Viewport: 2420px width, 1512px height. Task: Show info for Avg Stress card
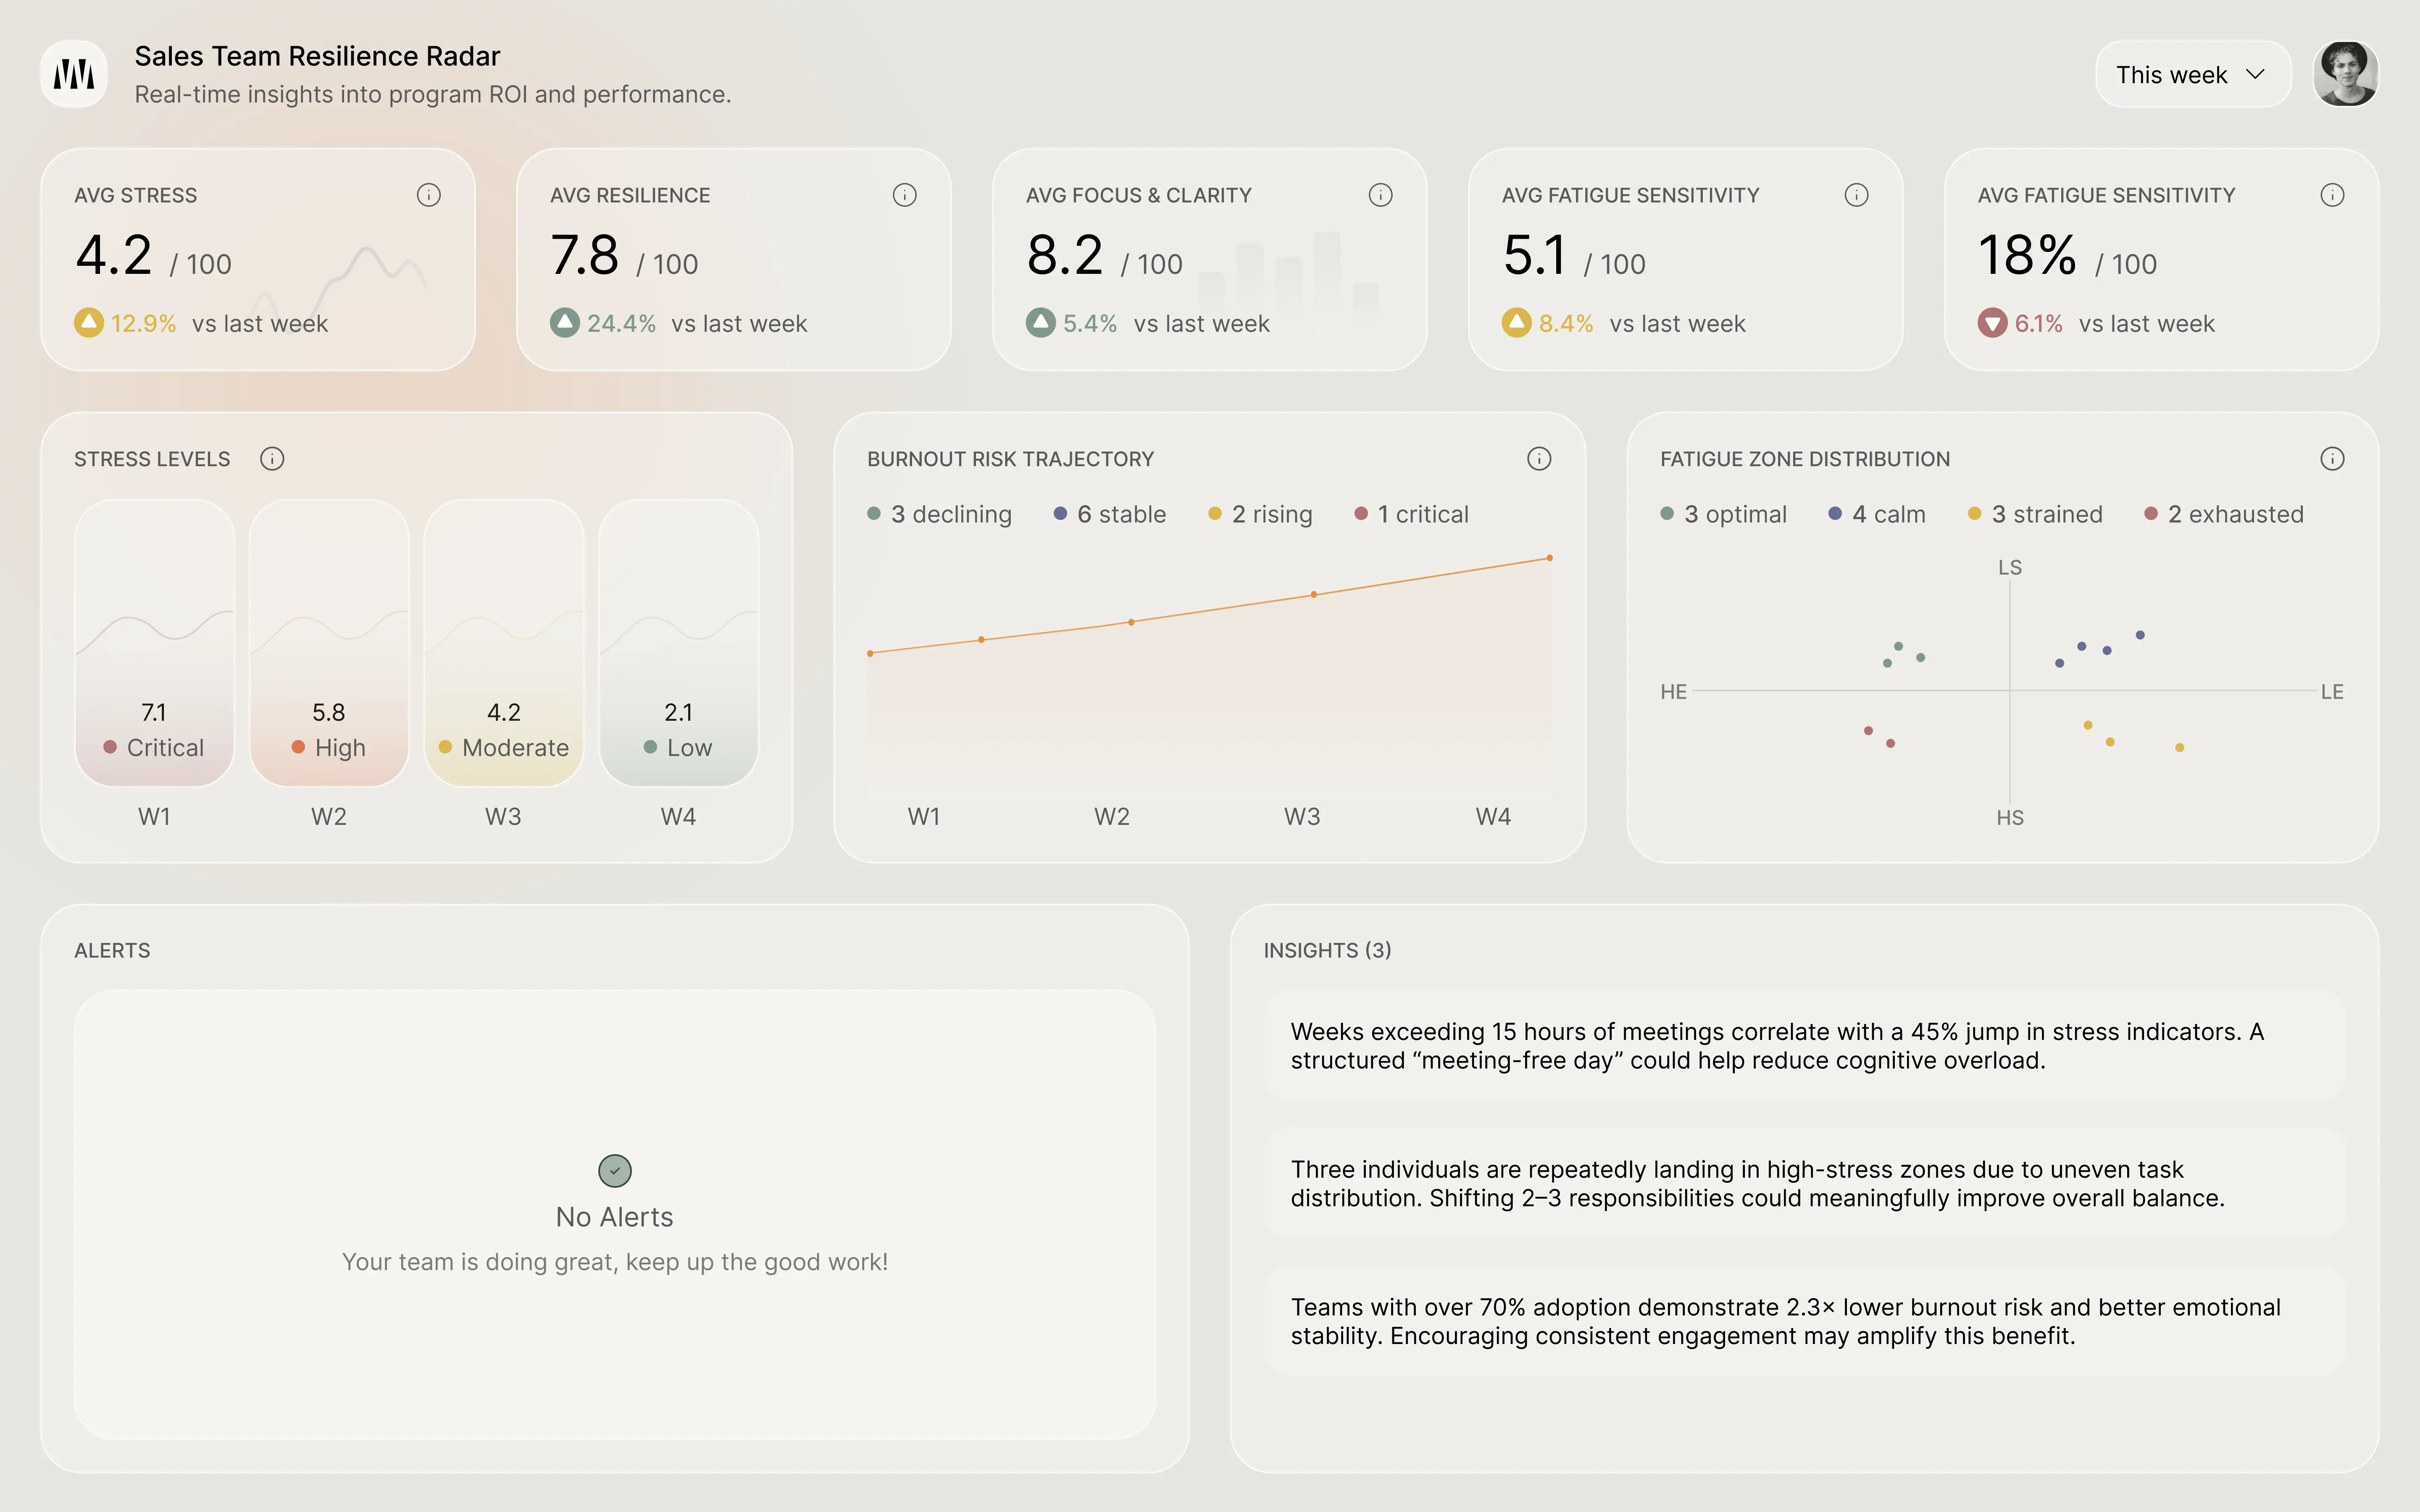[x=428, y=195]
